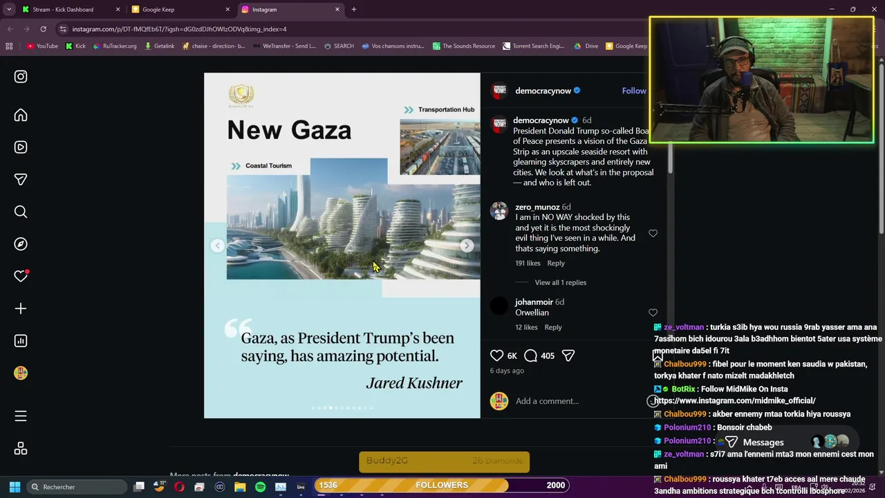Open the More hamburger menu
Viewport: 885px width, 498px height.
(21, 416)
